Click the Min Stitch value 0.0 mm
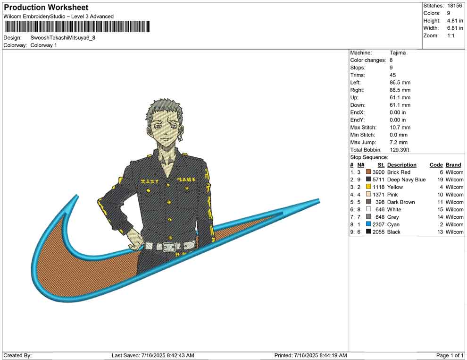The width and height of the screenshot is (467, 360). [x=399, y=135]
